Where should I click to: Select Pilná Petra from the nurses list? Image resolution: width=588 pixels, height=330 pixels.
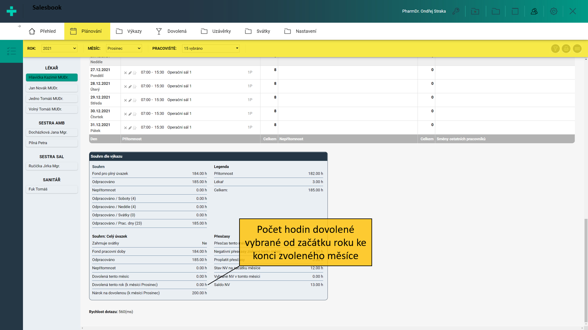[x=51, y=143]
